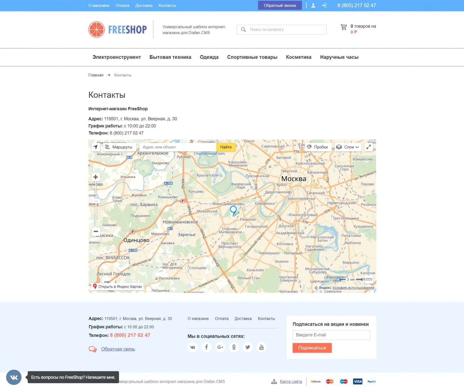Zoom out the map with minus button
Image resolution: width=464 pixels, height=392 pixels.
pos(96,231)
